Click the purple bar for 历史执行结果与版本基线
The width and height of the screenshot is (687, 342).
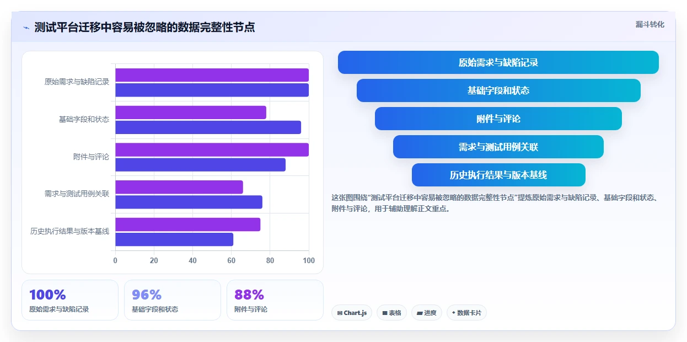tap(187, 225)
